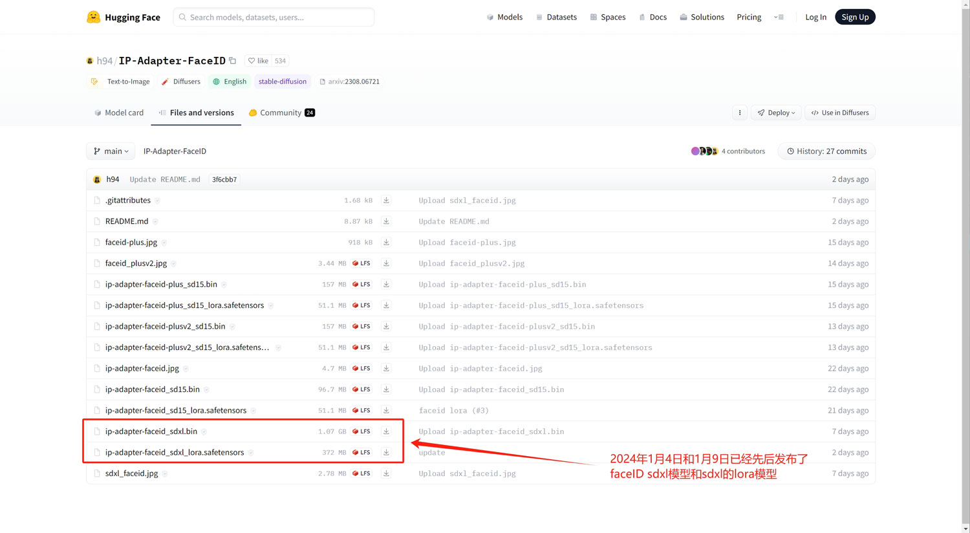
Task: Open the Community tab
Action: (x=282, y=113)
